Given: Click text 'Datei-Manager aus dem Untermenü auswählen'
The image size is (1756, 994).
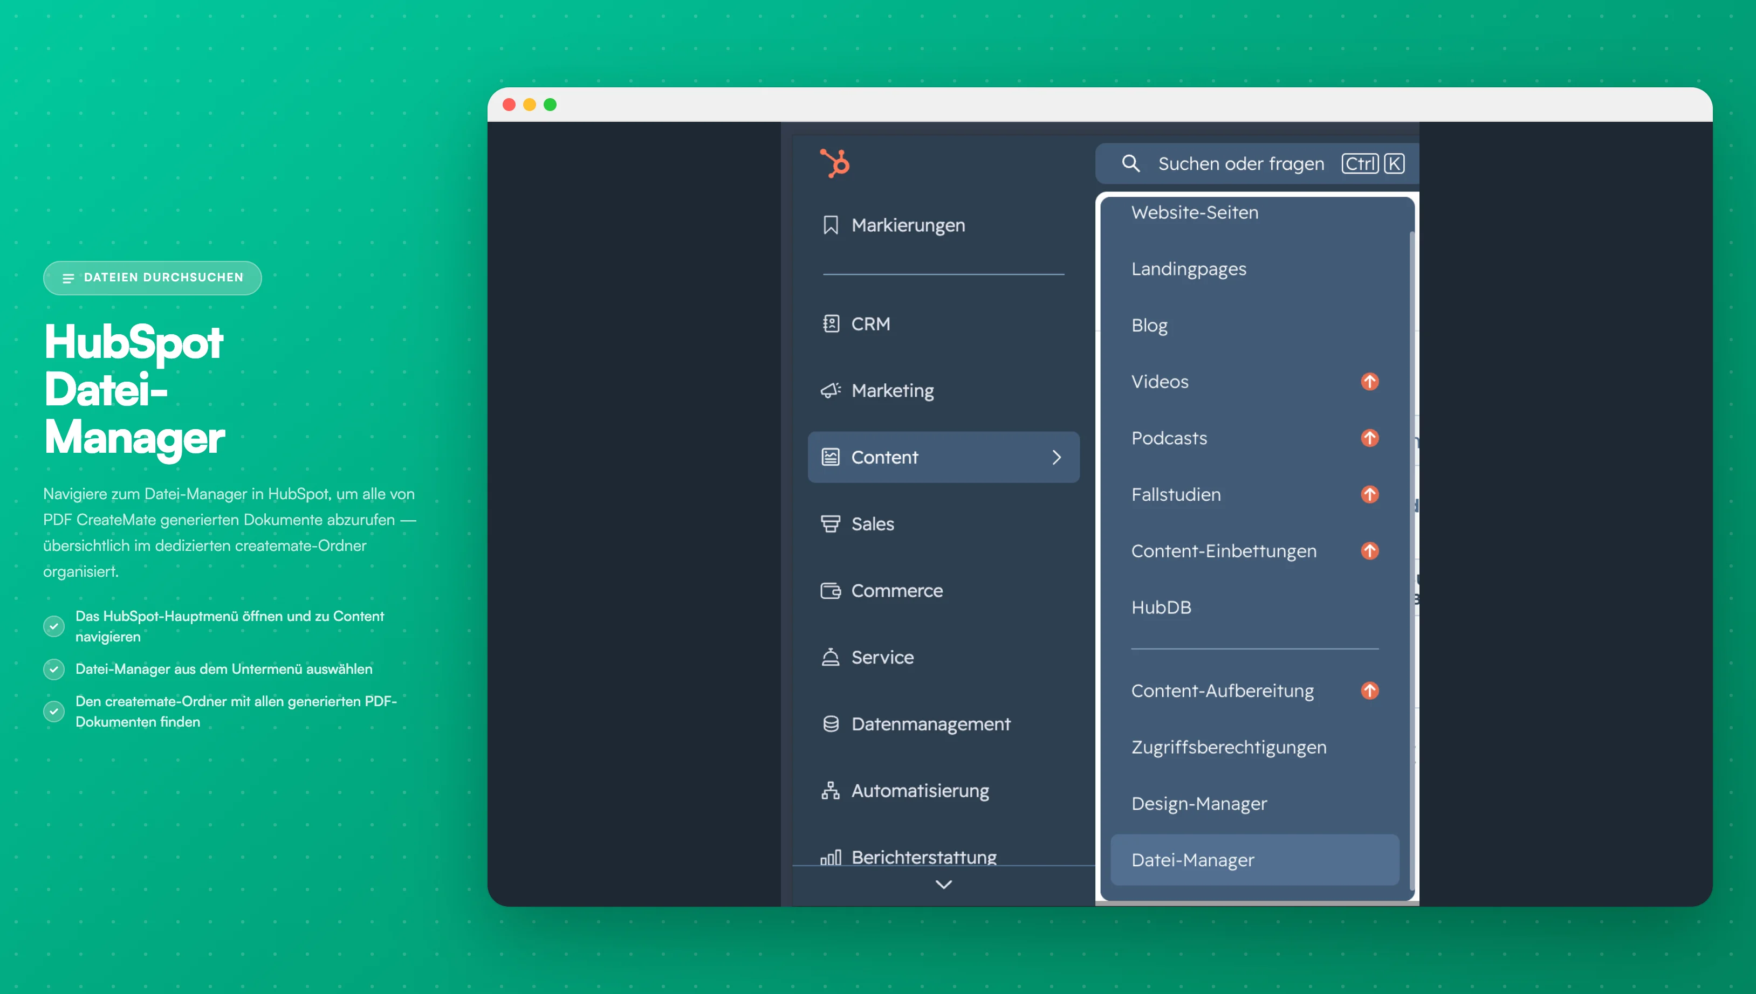Looking at the screenshot, I should click(x=224, y=669).
